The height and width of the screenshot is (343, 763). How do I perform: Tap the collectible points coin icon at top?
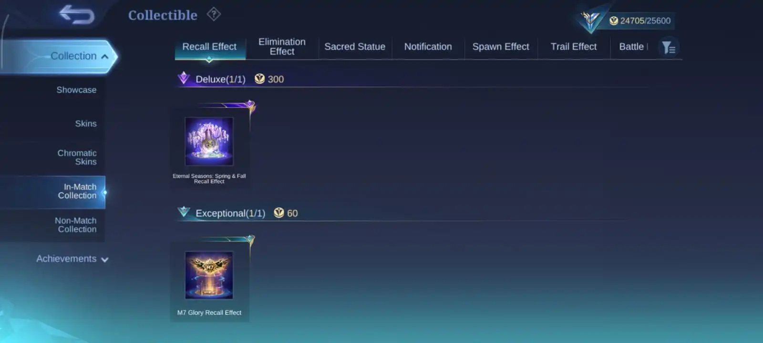pyautogui.click(x=614, y=20)
